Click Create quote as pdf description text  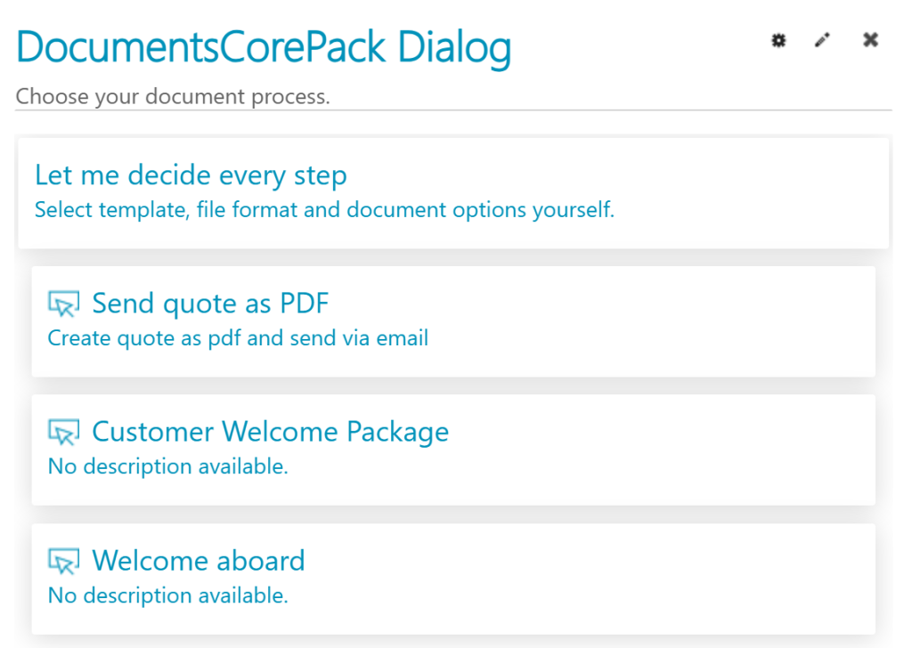(x=238, y=338)
